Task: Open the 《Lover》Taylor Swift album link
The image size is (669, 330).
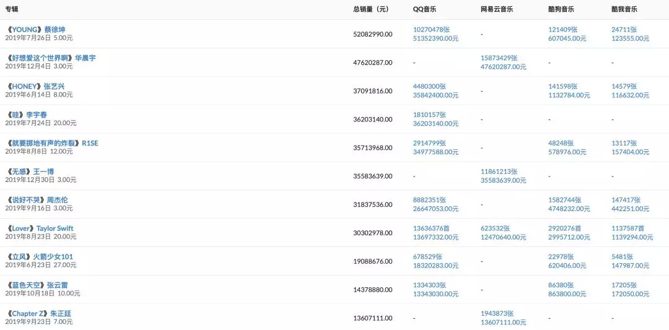Action: click(39, 228)
